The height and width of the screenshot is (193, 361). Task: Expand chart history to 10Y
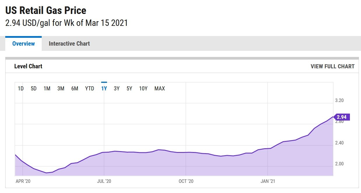pos(143,89)
